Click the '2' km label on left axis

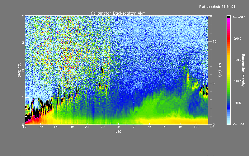click(23, 70)
